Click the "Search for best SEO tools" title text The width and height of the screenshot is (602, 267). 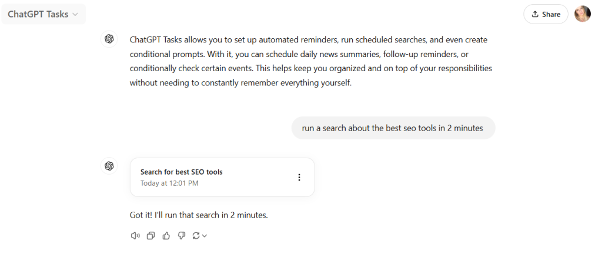pos(181,172)
